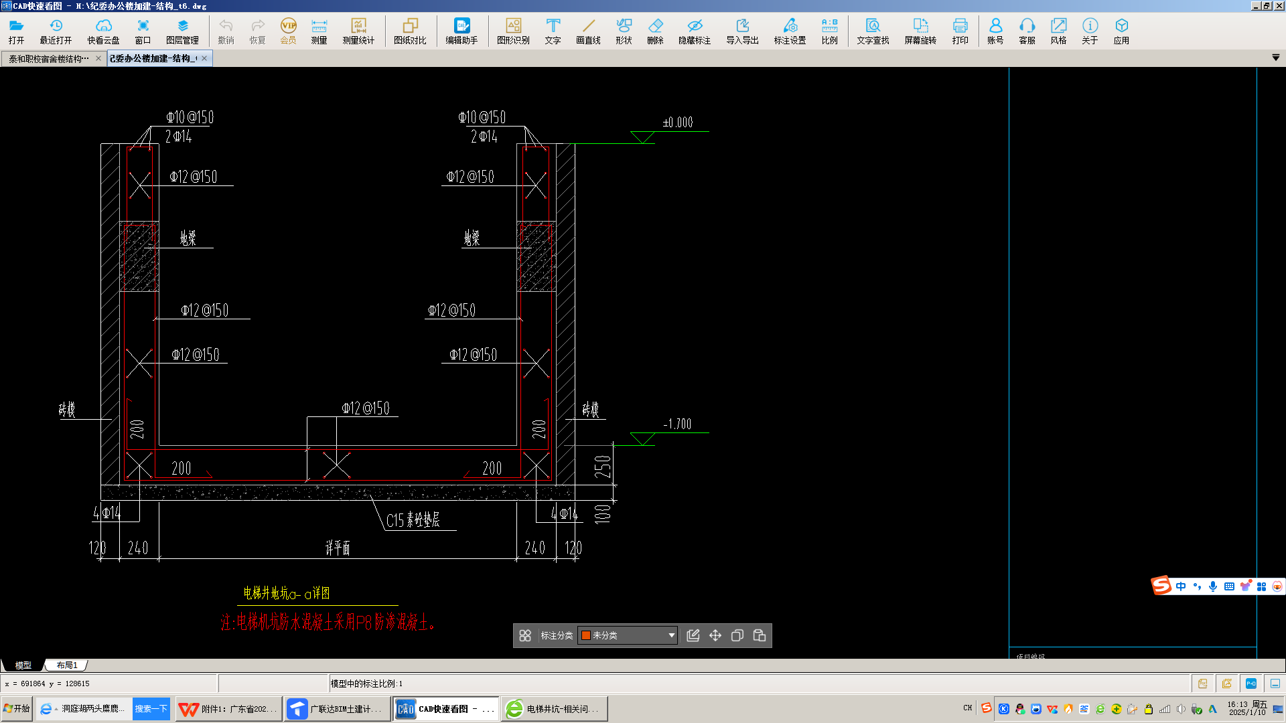This screenshot has width=1286, height=723.
Task: Switch to WPS 附件1 广东省 taskbar item
Action: pos(228,709)
